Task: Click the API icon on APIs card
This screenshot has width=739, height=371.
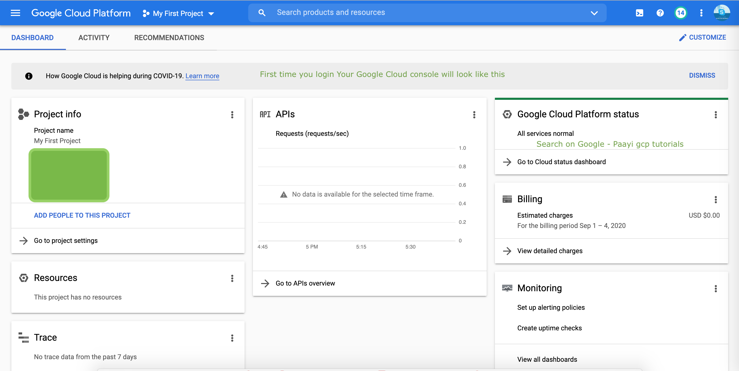Action: (x=265, y=114)
